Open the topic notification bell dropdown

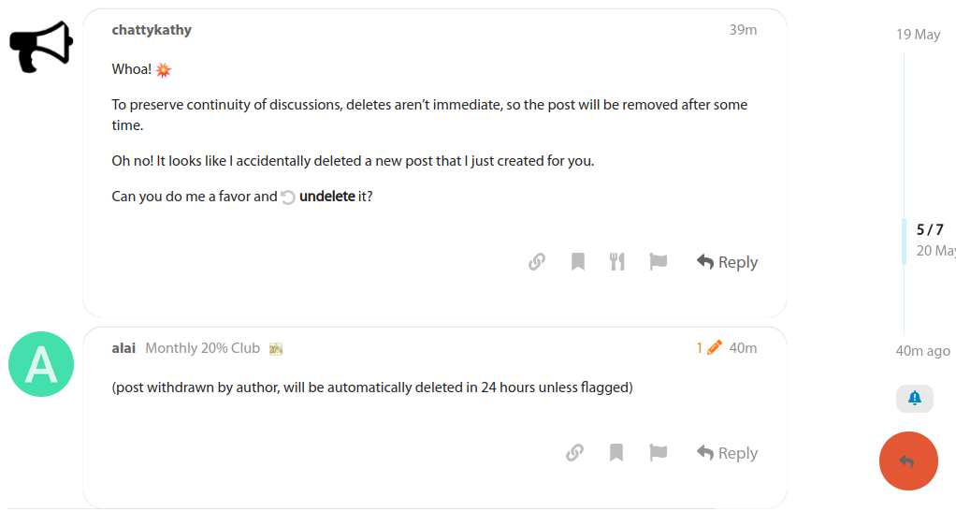(914, 399)
